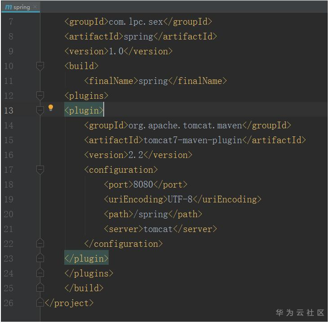Viewport: 330px width, 324px height.
Task: Click the Maven icon on the spring tab
Action: coord(8,7)
